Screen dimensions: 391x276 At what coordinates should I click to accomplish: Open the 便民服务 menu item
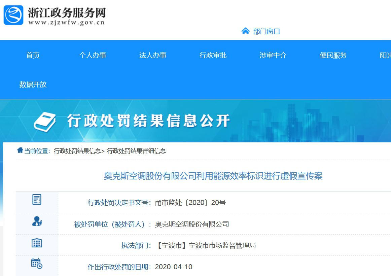click(333, 55)
